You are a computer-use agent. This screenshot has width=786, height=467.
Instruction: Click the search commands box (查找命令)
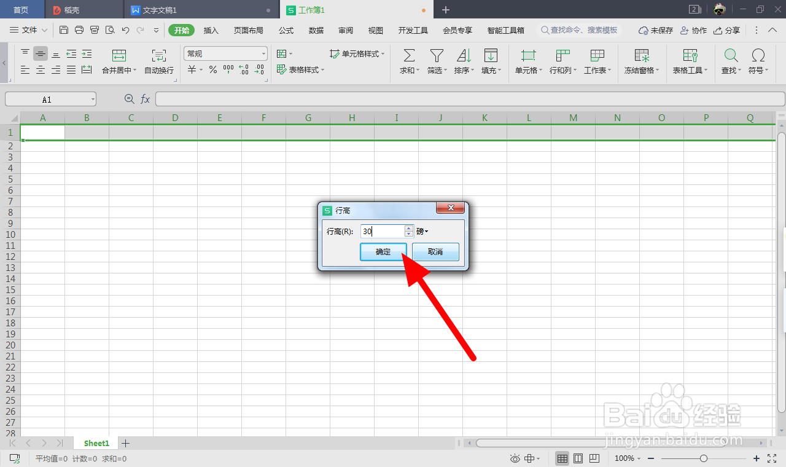click(x=579, y=30)
